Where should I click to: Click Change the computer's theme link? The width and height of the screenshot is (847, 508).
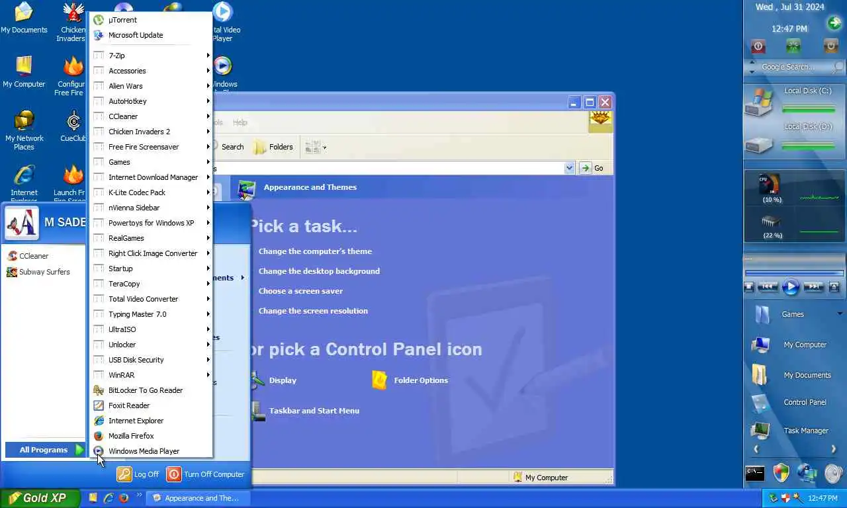tap(315, 251)
